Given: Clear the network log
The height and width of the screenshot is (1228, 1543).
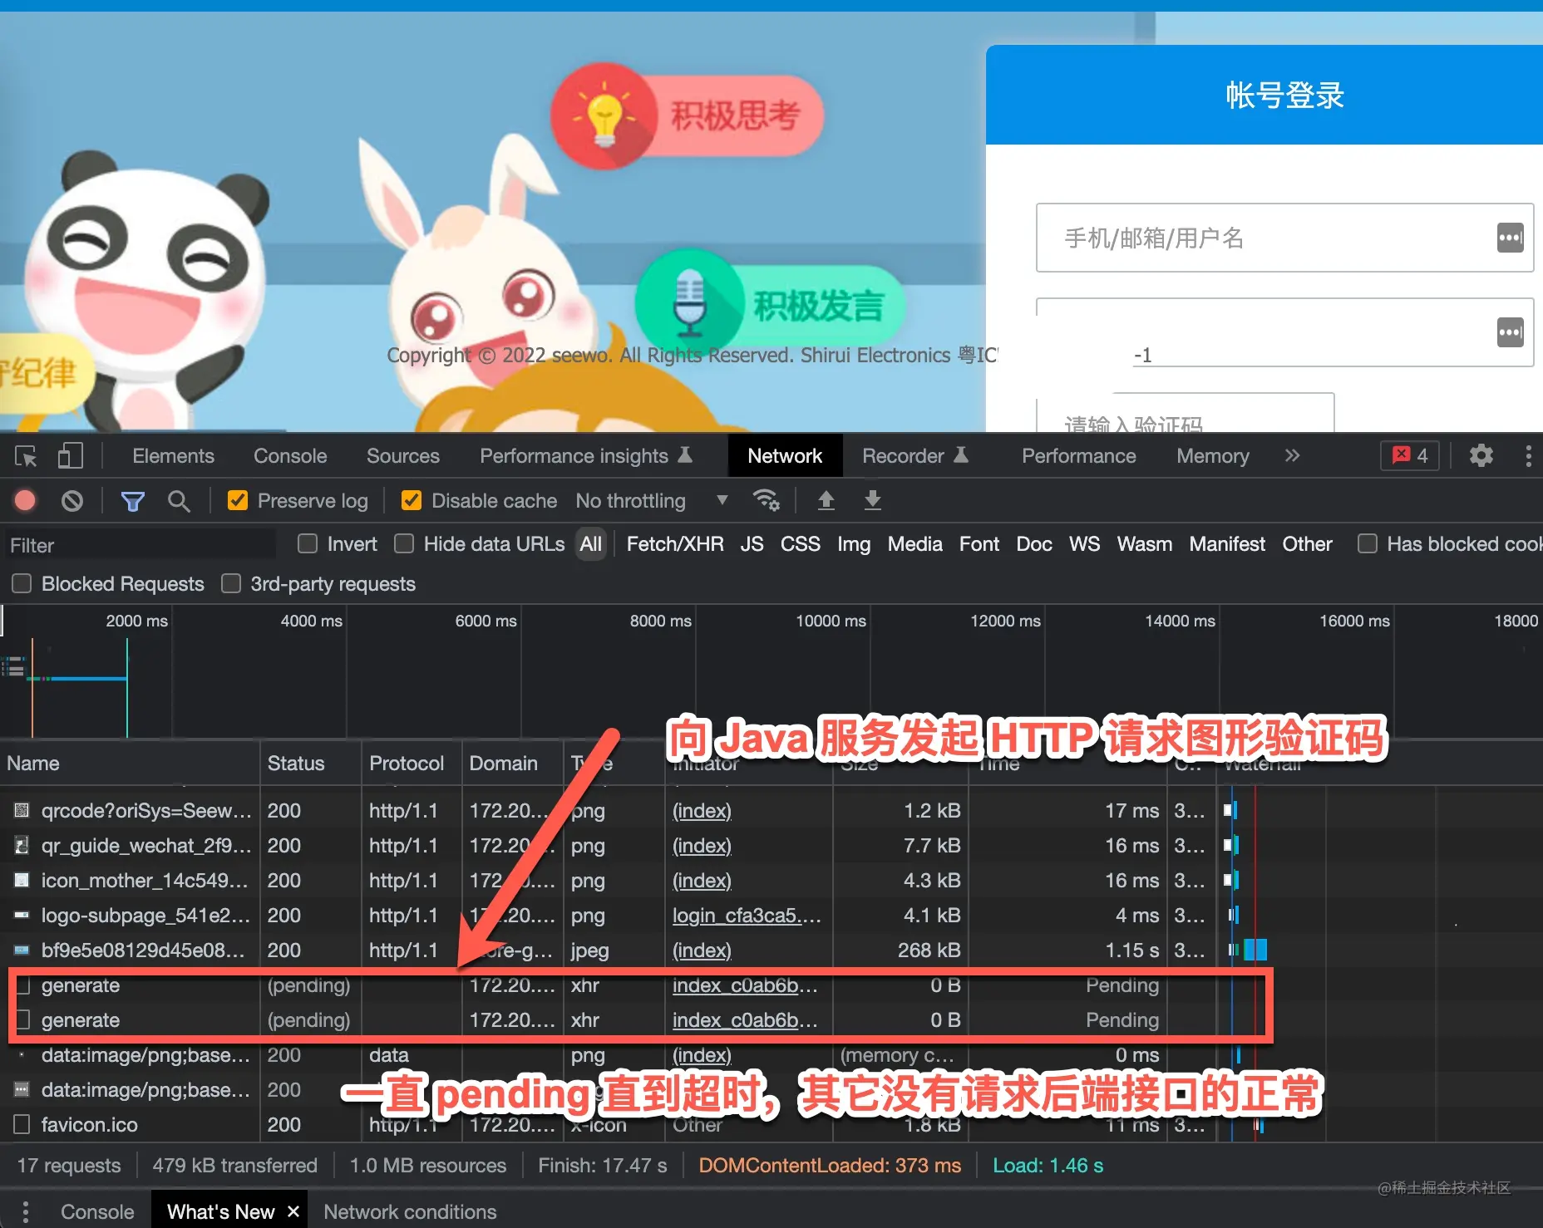Looking at the screenshot, I should (72, 500).
